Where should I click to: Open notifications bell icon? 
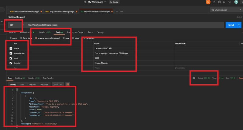point(224,2)
